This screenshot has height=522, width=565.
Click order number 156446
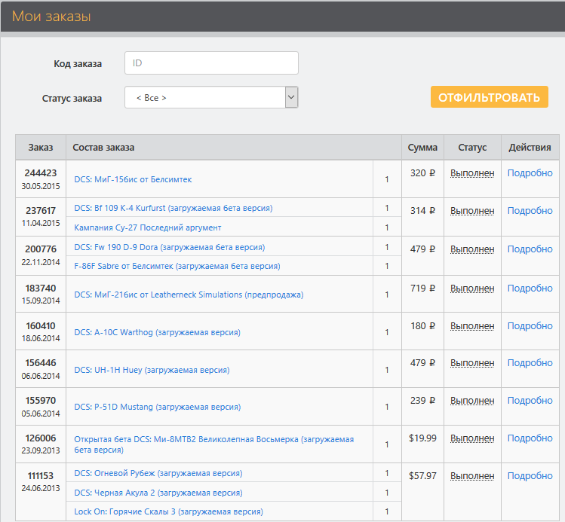[41, 362]
